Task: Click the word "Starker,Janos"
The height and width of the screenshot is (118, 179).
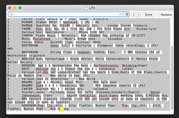Action: 33,92
